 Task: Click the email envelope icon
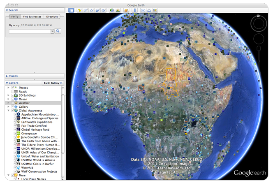tap(143, 10)
